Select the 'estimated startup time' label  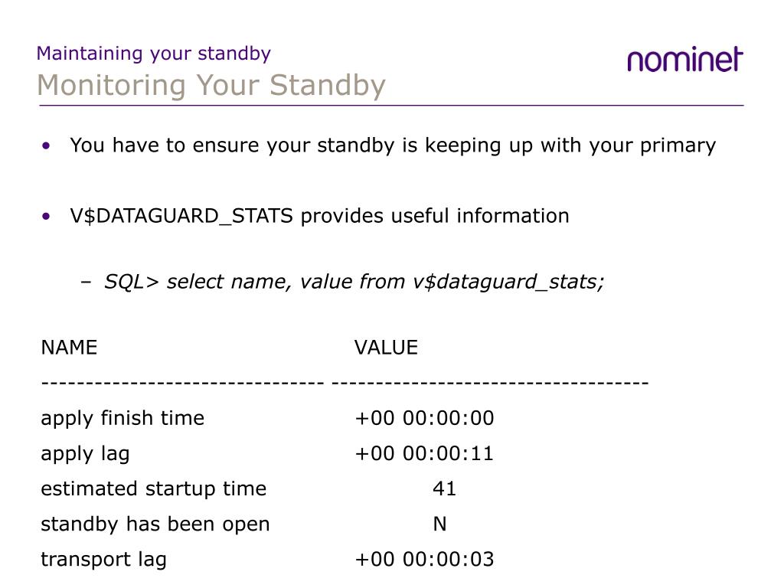tap(153, 488)
